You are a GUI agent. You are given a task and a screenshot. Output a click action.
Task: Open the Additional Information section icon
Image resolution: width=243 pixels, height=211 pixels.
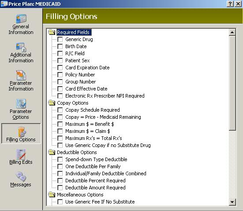pyautogui.click(x=21, y=47)
